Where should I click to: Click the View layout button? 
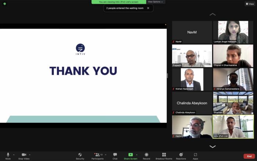pyautogui.click(x=250, y=4)
